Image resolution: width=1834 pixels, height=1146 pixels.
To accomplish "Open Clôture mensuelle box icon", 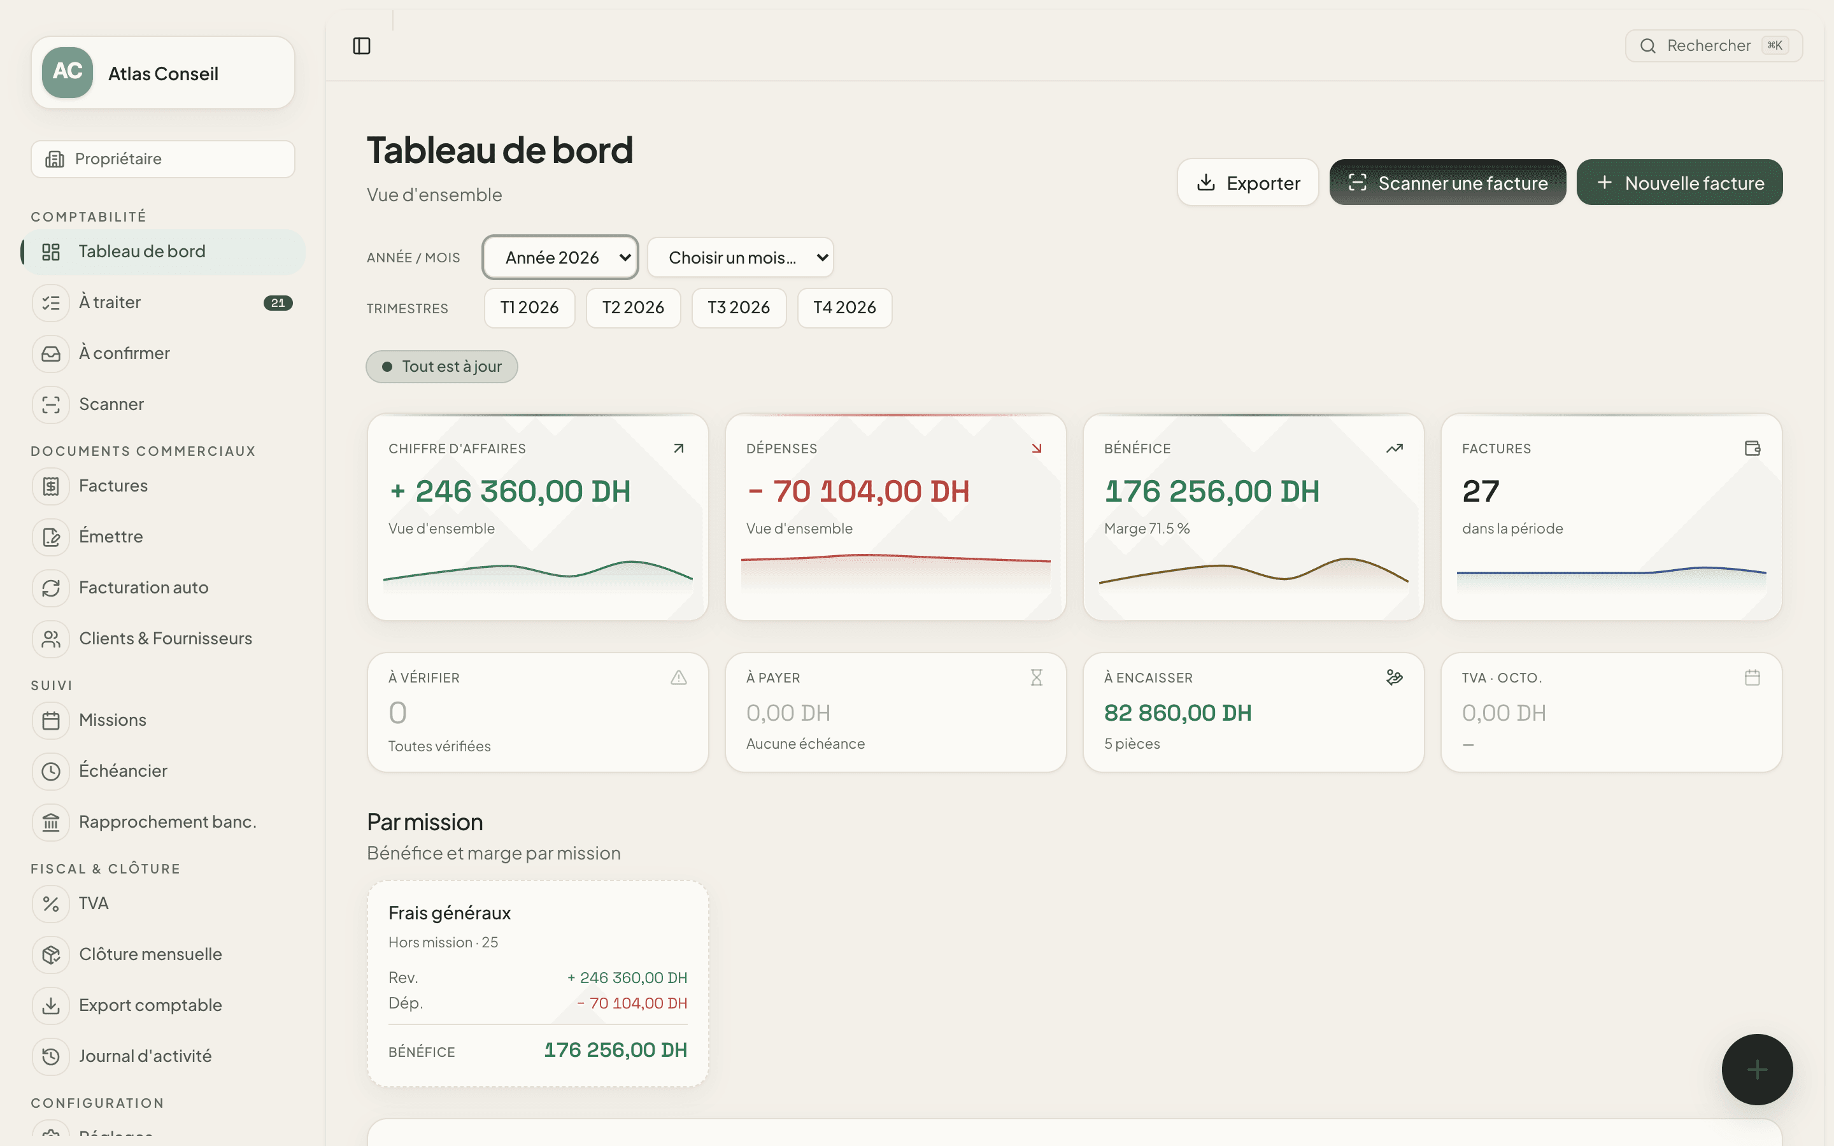I will pos(51,954).
